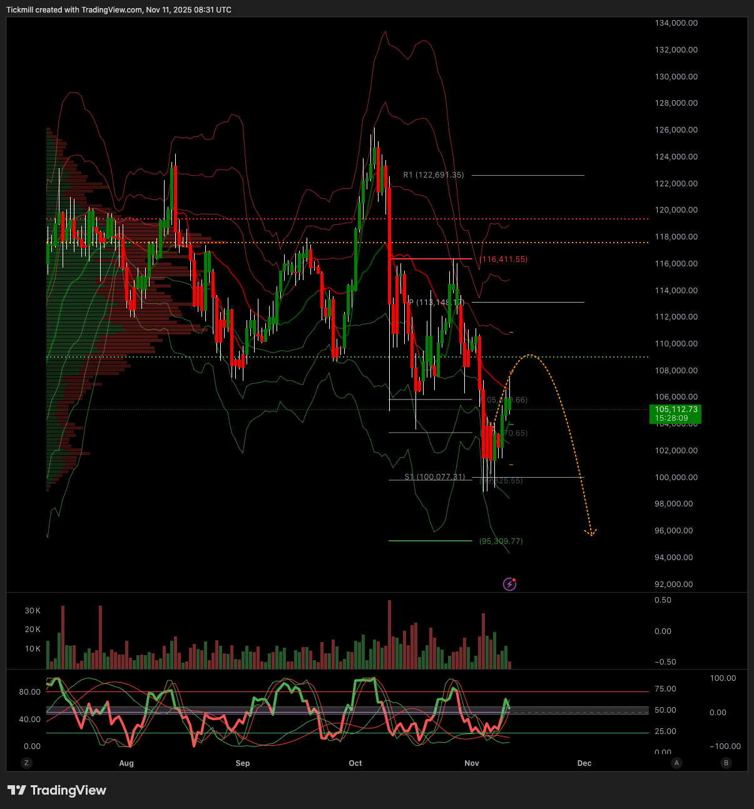
Task: Click the 120,000.00 price axis label
Action: click(x=676, y=210)
